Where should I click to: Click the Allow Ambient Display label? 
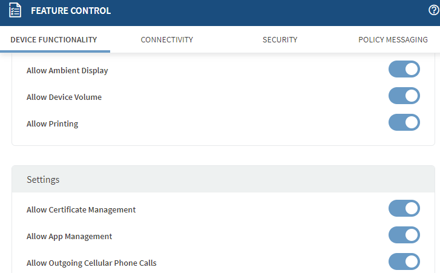point(67,70)
